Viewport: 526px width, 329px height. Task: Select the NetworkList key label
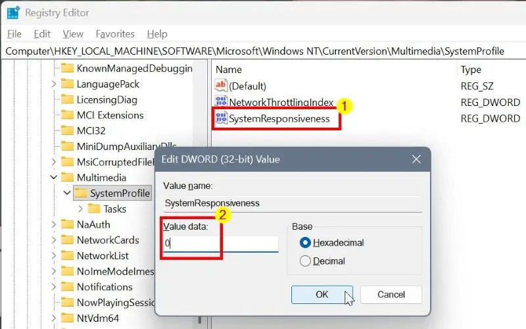click(x=103, y=256)
